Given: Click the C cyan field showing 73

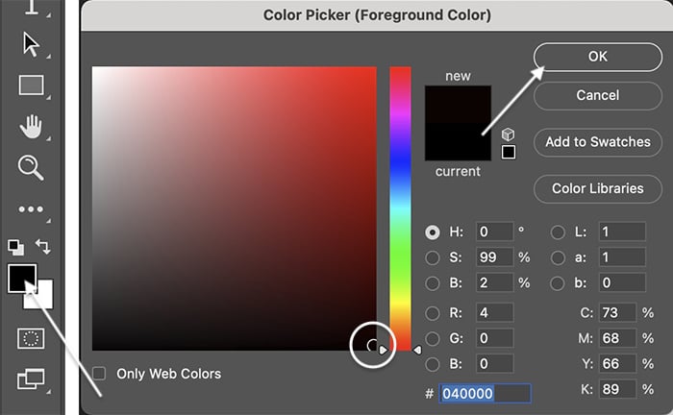Looking at the screenshot, I should coord(617,313).
